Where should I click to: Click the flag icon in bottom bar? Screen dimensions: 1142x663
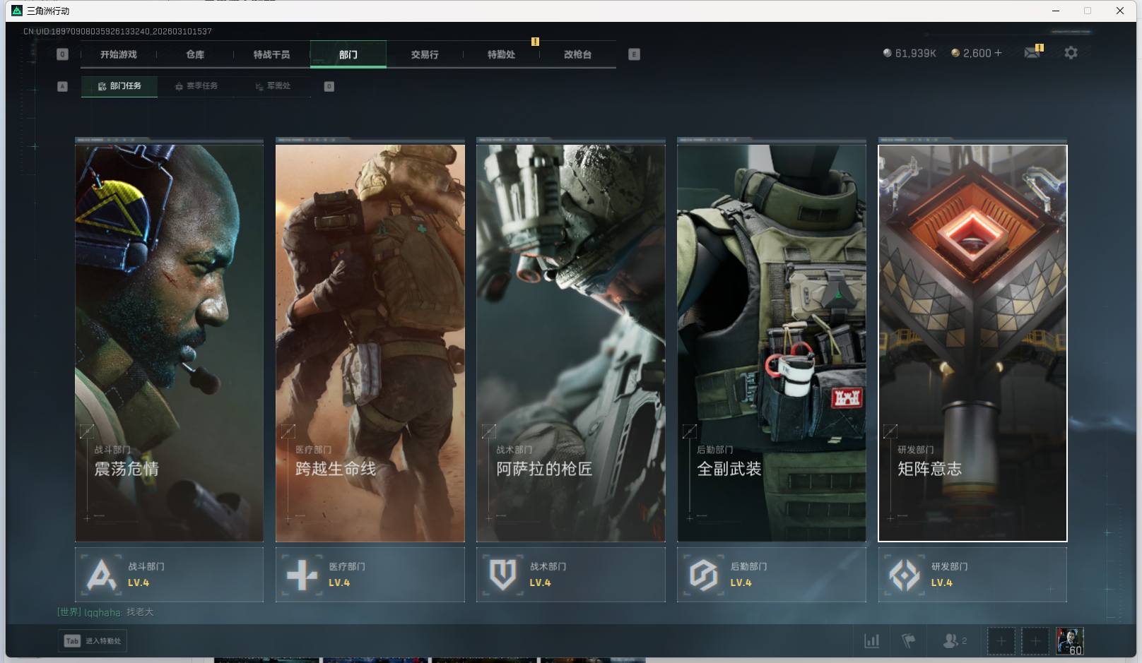[x=908, y=641]
